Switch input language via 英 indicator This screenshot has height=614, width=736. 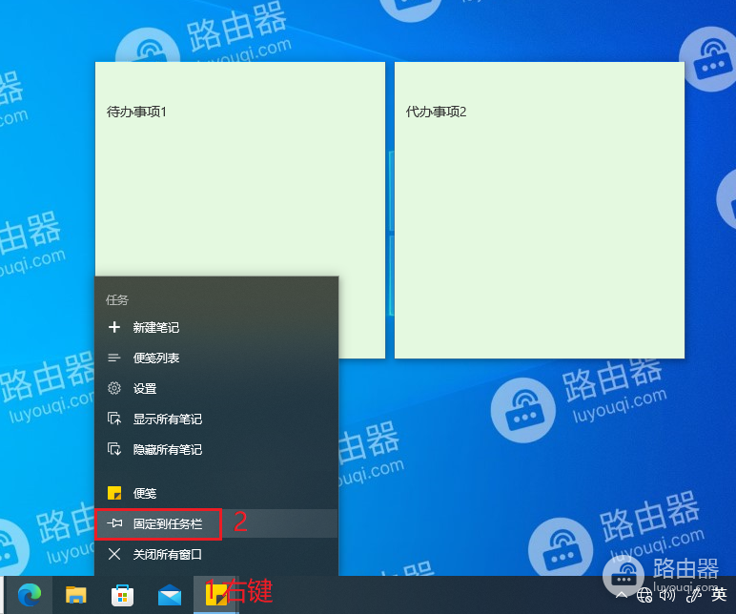719,595
